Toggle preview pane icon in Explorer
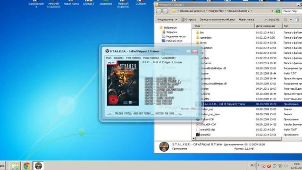Viewport: 302px width, 170px height. [297, 19]
